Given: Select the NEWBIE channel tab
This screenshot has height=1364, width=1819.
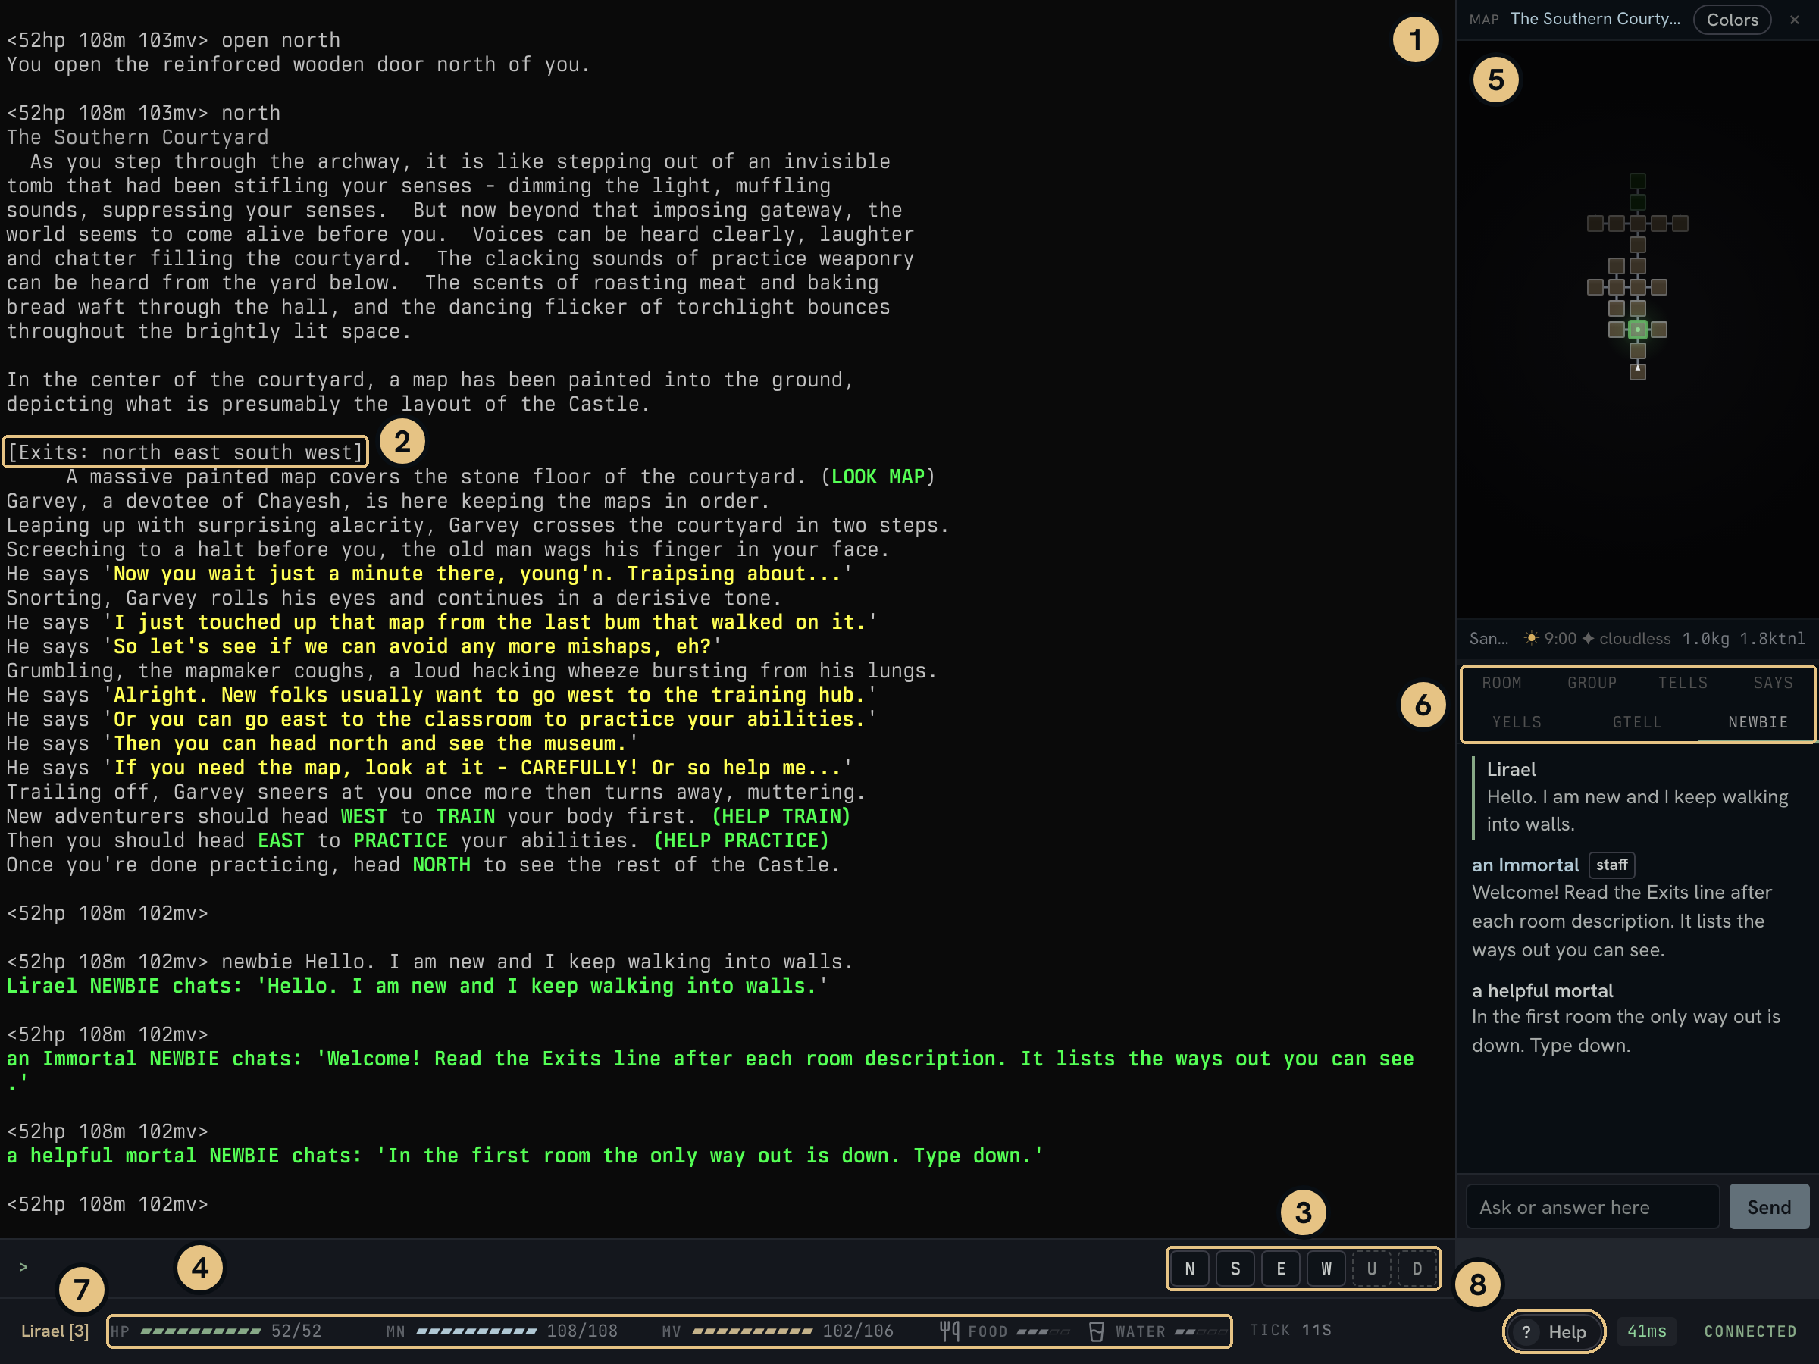Looking at the screenshot, I should click(x=1758, y=722).
